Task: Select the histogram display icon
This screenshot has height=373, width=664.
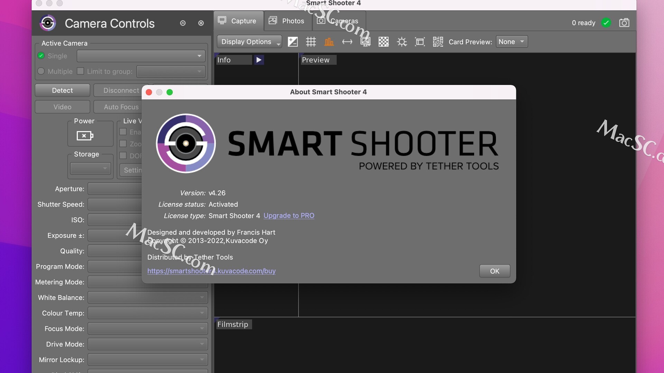Action: 329,41
